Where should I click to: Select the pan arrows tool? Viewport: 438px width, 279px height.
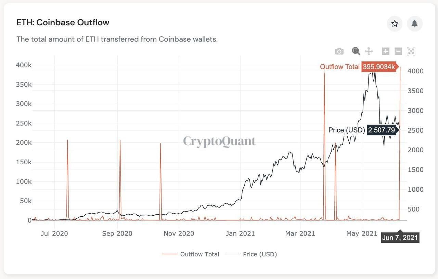click(x=369, y=51)
